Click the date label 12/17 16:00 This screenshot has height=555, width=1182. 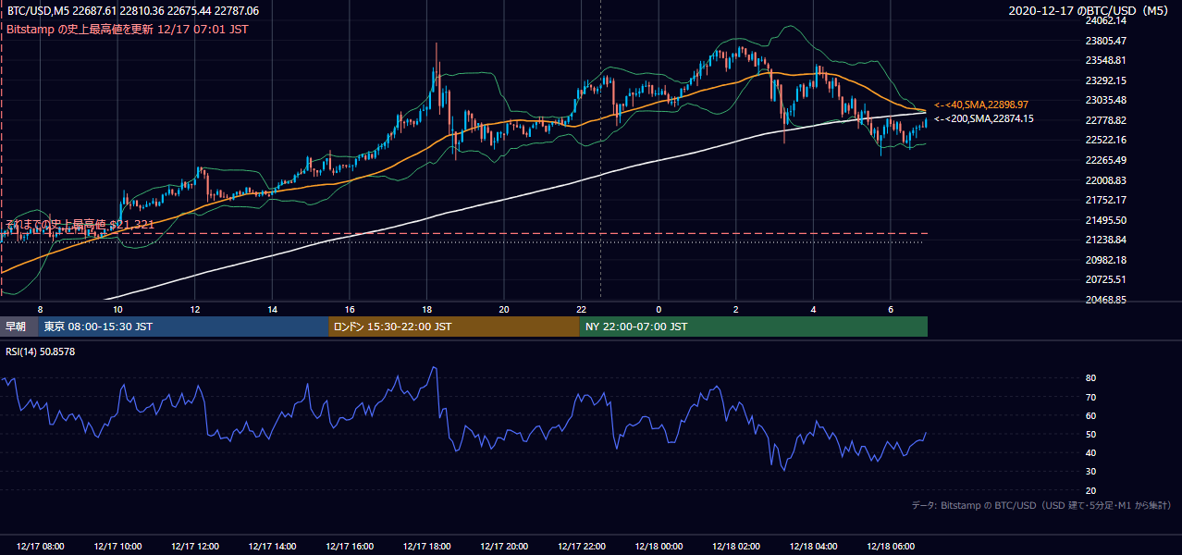(350, 547)
